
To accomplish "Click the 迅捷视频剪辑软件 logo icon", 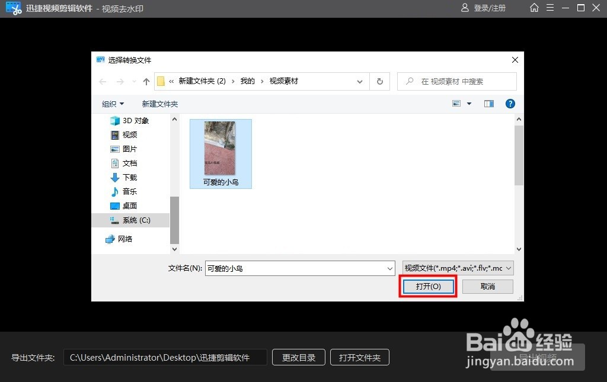I will click(x=13, y=8).
